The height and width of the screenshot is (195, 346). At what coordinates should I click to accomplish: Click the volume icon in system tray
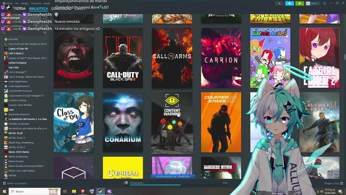pos(321,191)
